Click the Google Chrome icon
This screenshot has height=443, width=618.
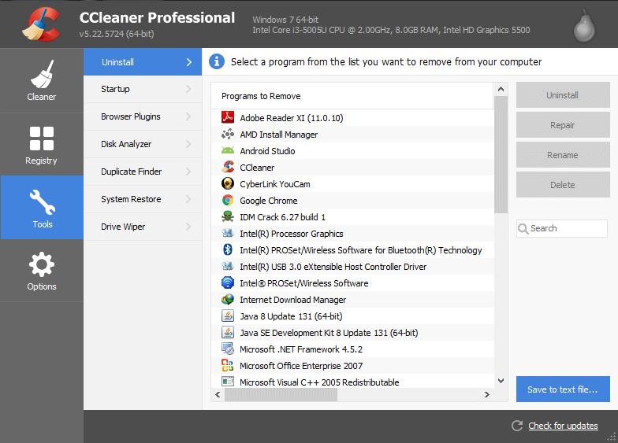(x=227, y=200)
